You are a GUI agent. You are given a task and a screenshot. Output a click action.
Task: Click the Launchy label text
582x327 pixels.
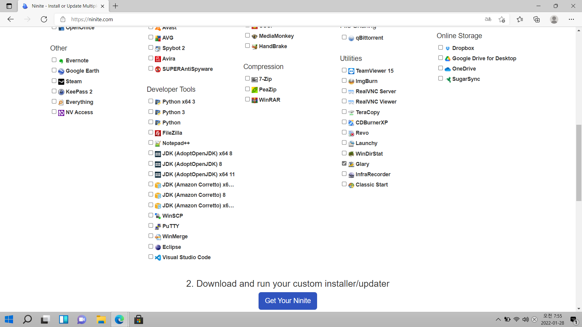(x=366, y=143)
